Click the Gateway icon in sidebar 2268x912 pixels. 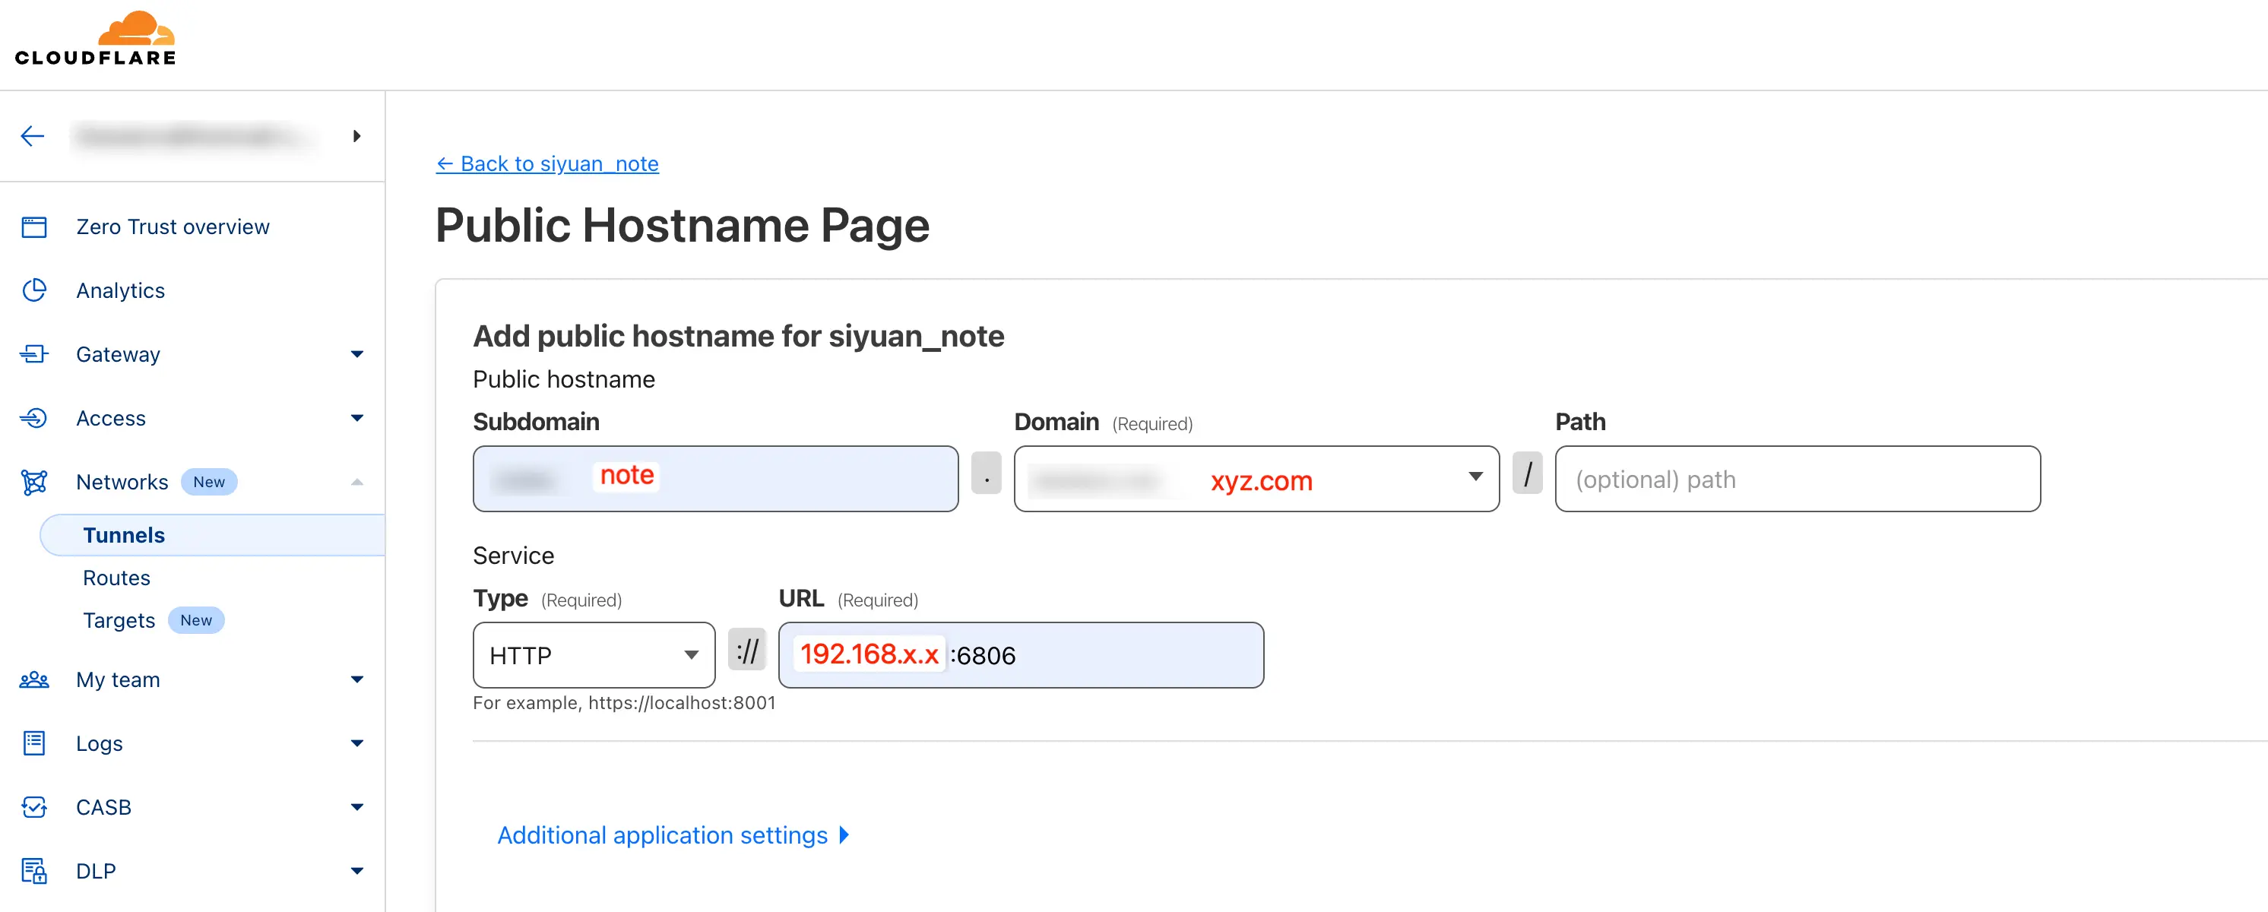click(34, 354)
